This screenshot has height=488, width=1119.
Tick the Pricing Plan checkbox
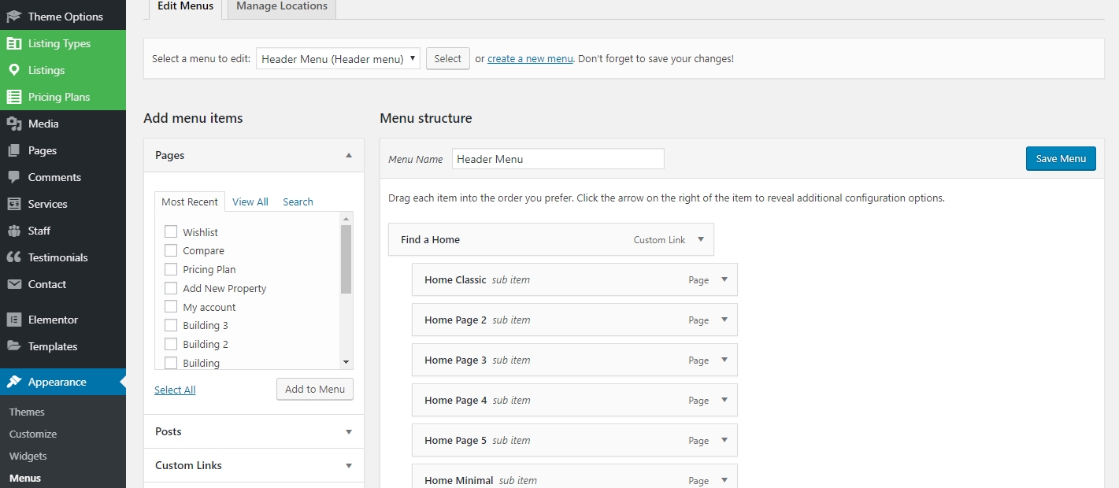click(x=171, y=269)
